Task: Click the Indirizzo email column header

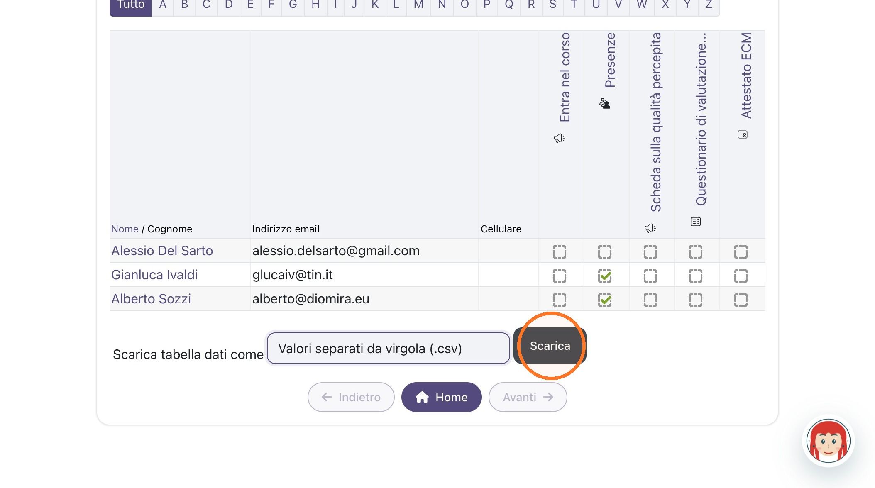Action: (286, 229)
